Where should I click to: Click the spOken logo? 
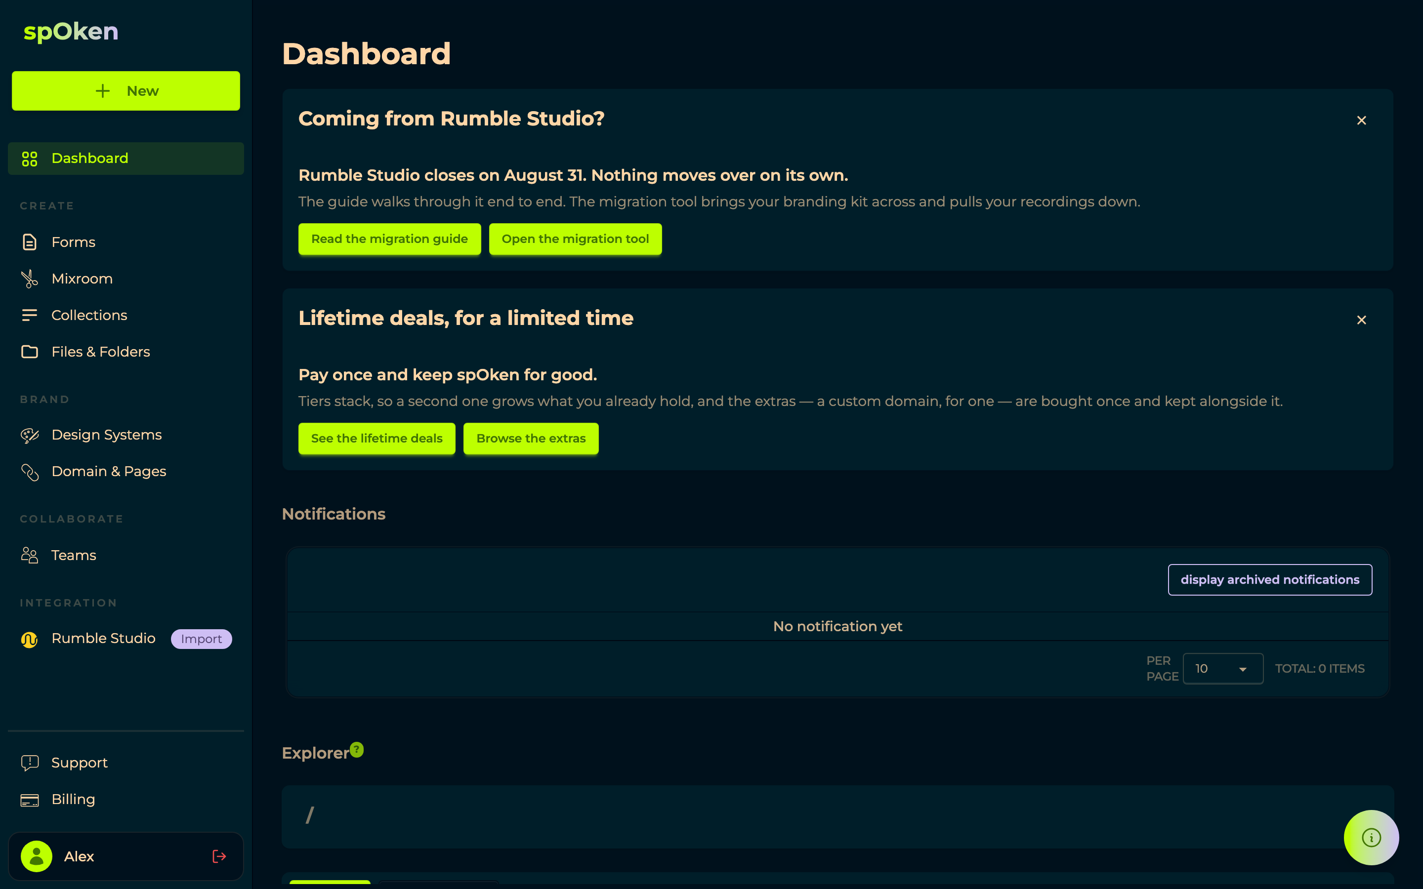click(71, 31)
